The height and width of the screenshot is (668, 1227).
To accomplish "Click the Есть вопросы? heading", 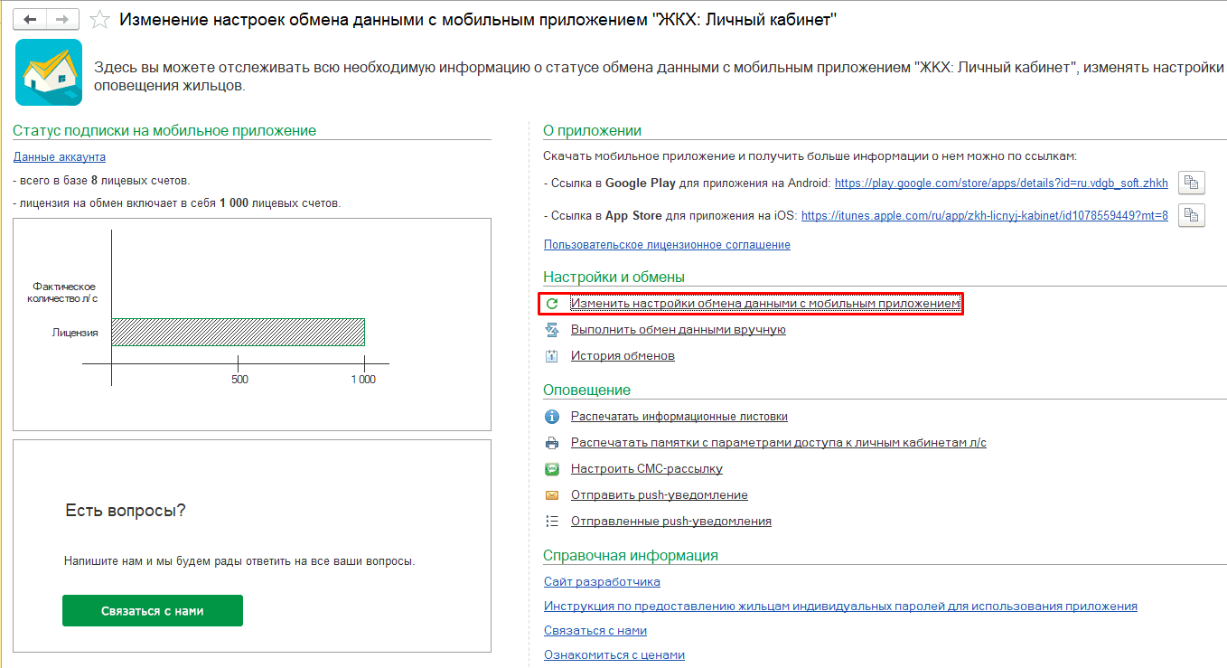I will (126, 511).
